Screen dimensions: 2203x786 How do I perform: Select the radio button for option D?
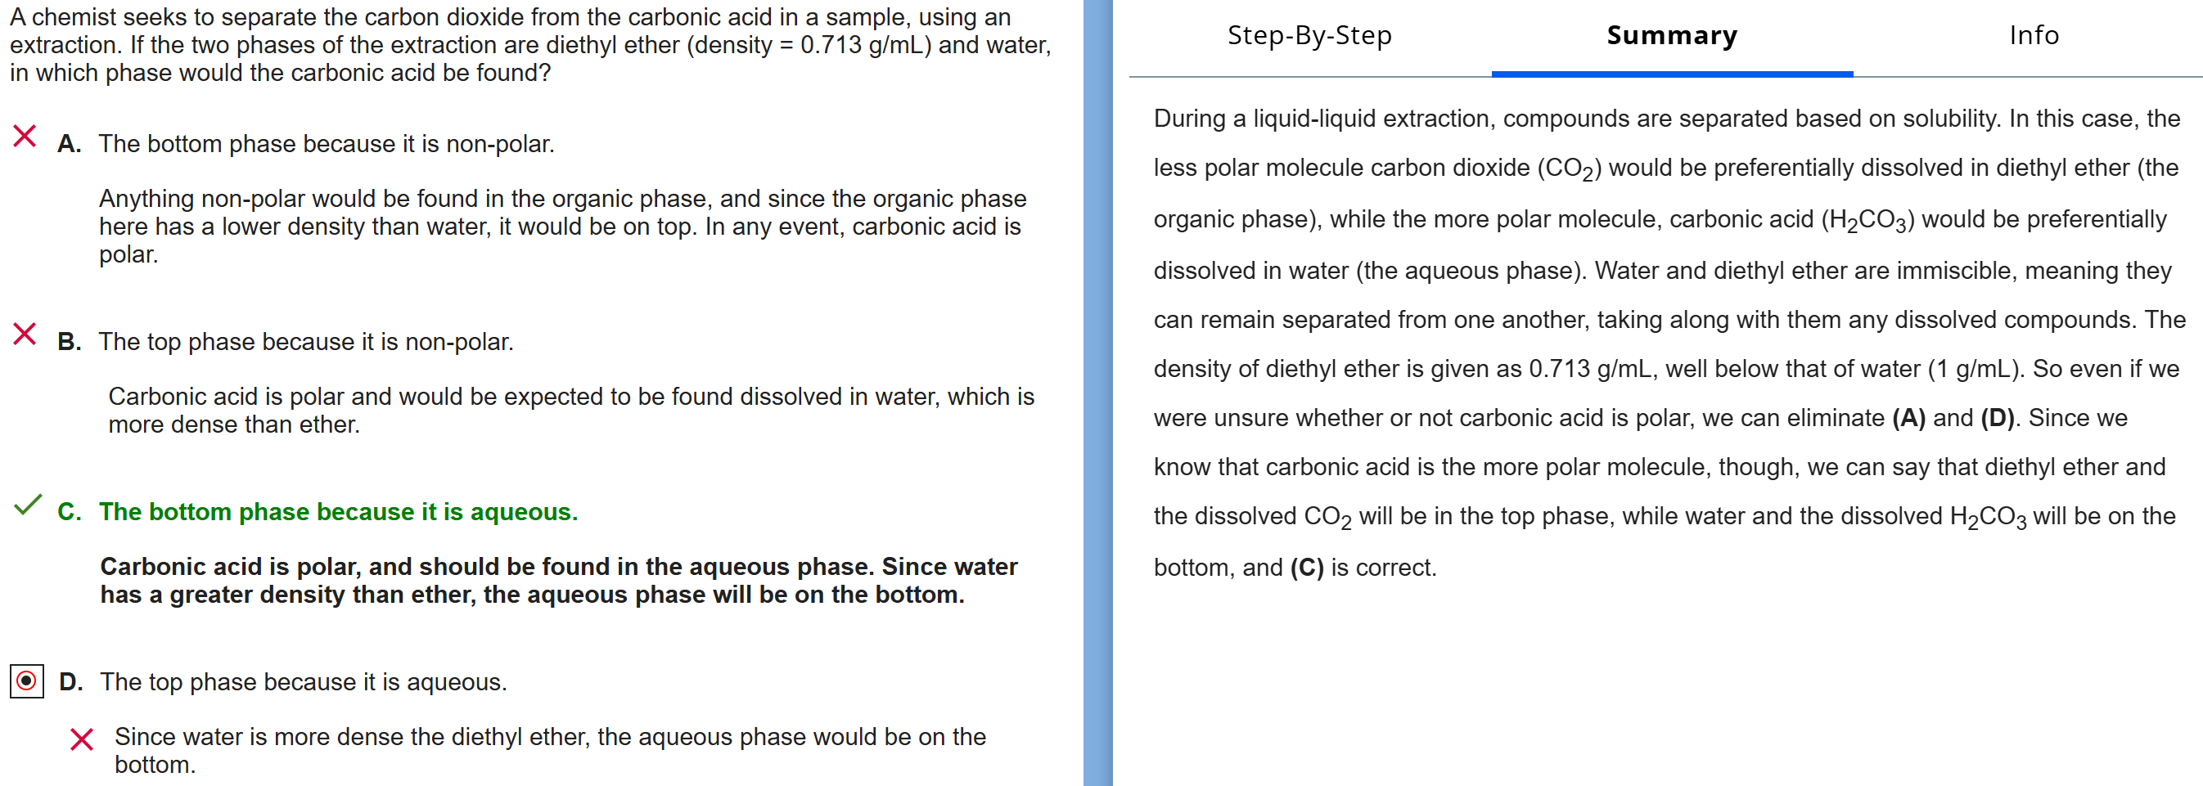[x=26, y=681]
